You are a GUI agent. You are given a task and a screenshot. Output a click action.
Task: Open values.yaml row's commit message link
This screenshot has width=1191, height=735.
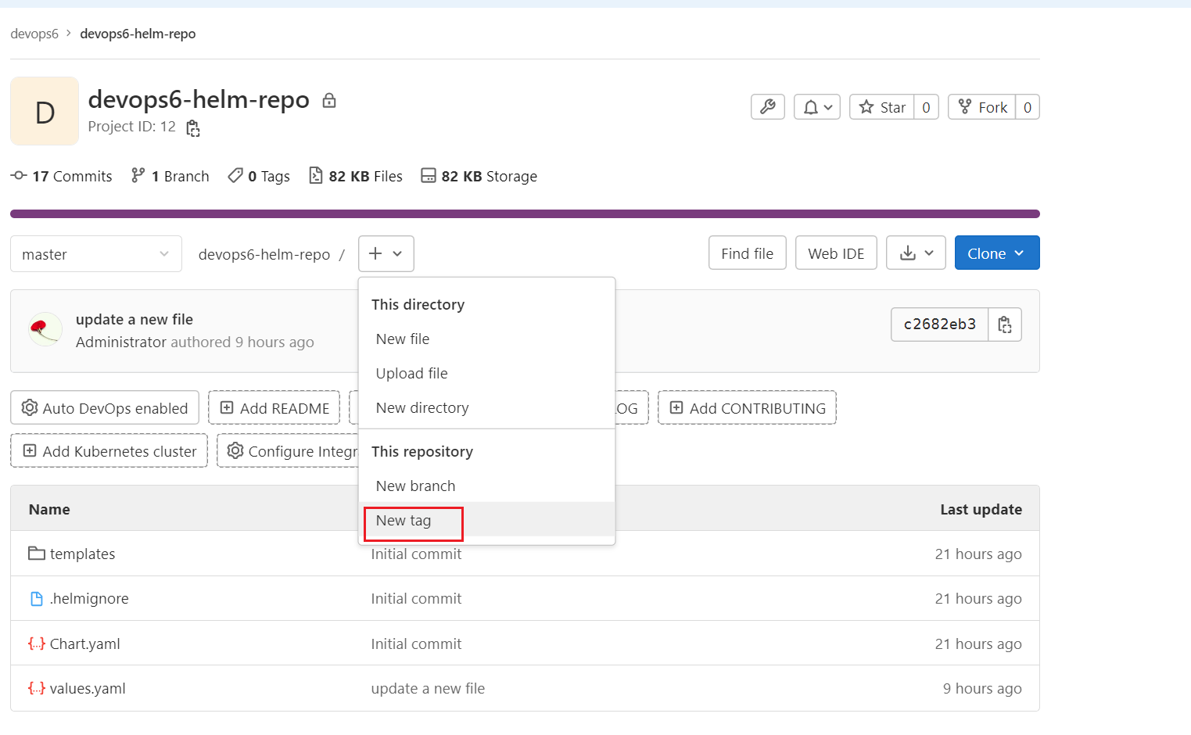point(428,688)
